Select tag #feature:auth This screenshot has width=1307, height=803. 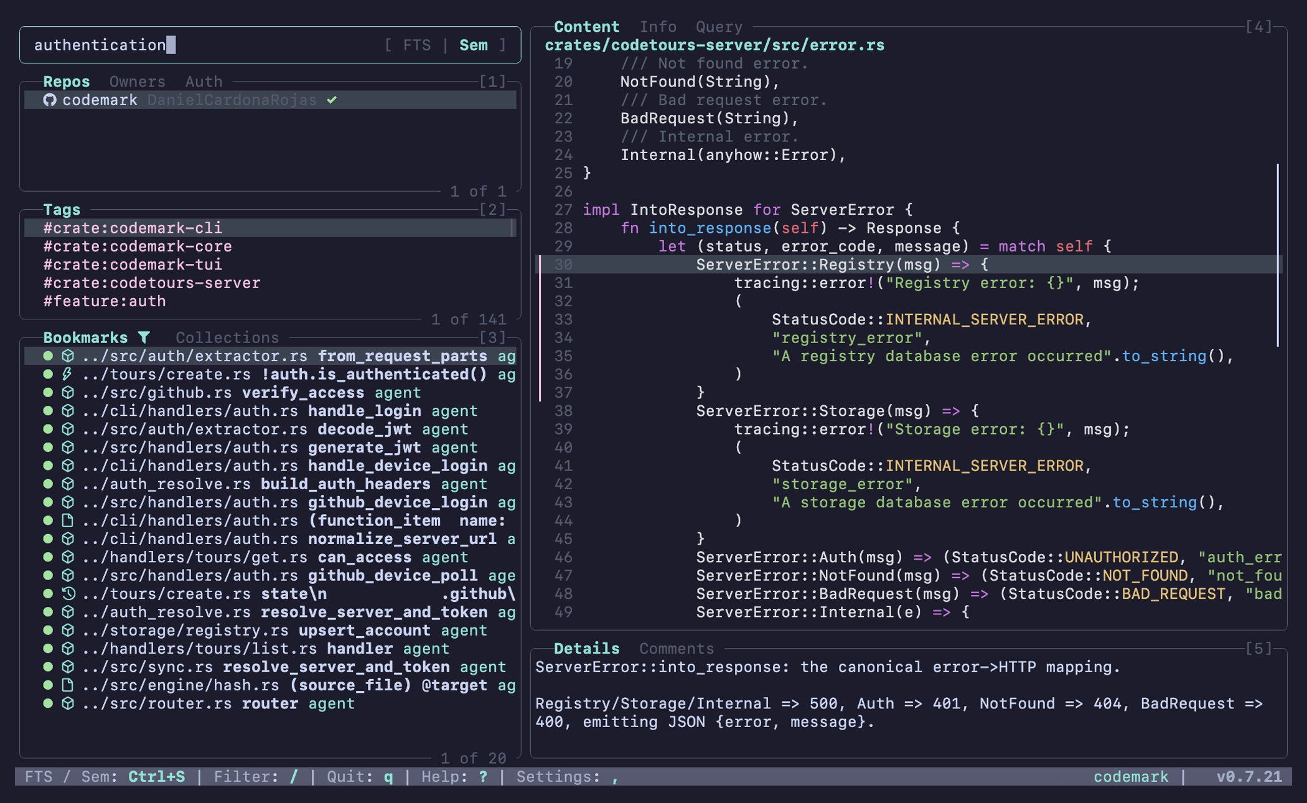tap(270, 301)
